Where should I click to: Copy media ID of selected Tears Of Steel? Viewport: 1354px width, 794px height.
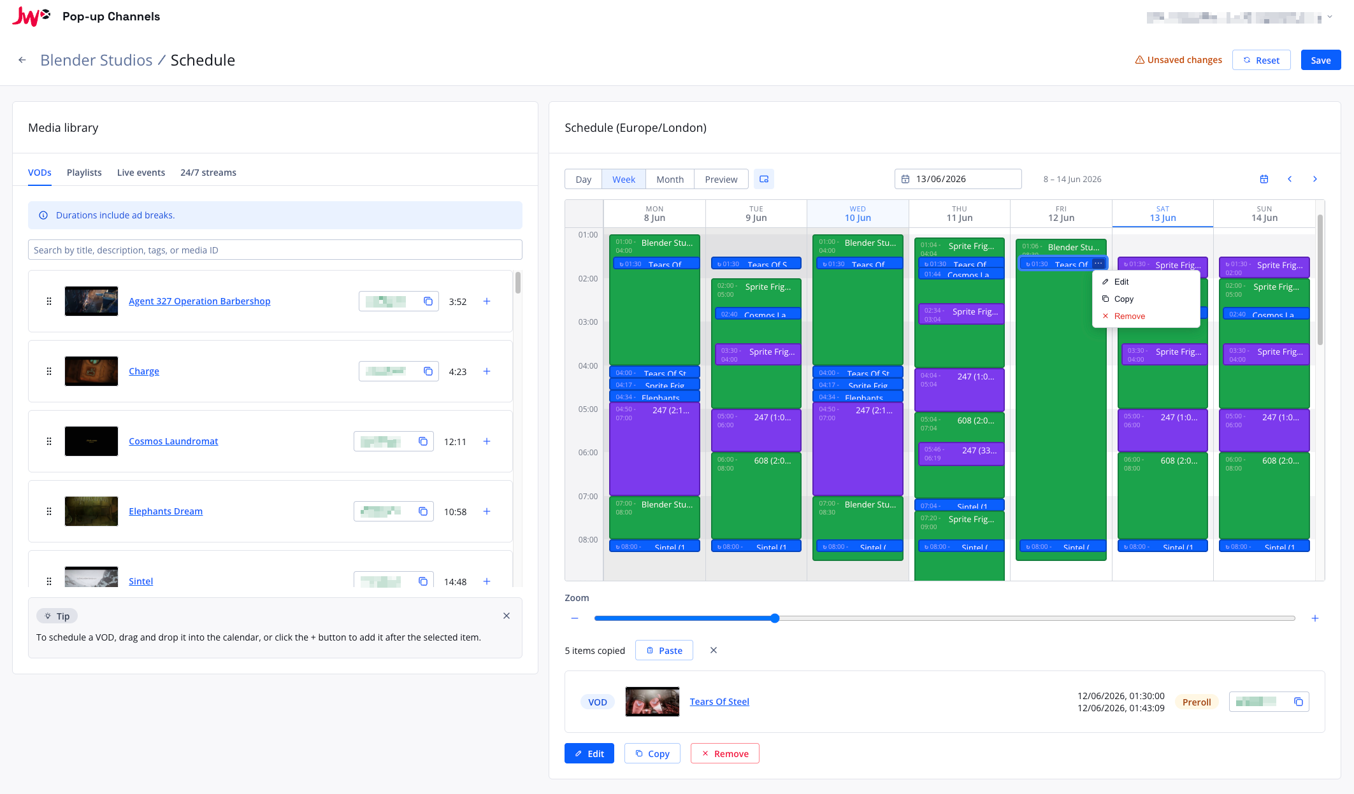pyautogui.click(x=1299, y=702)
